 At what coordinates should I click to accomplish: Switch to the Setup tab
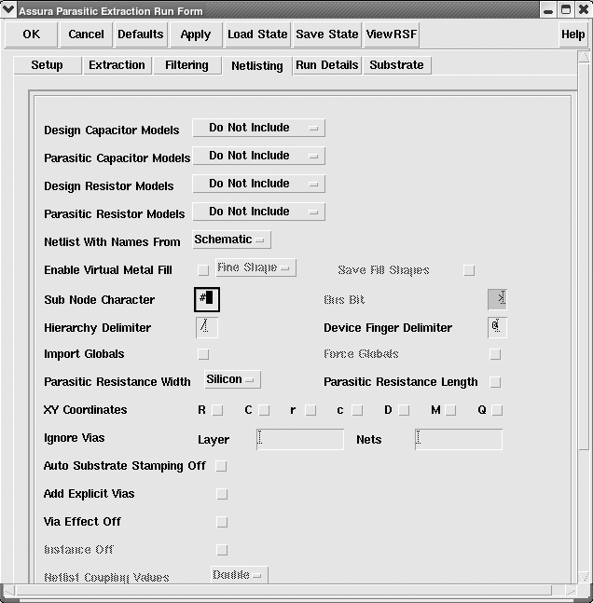tap(47, 65)
